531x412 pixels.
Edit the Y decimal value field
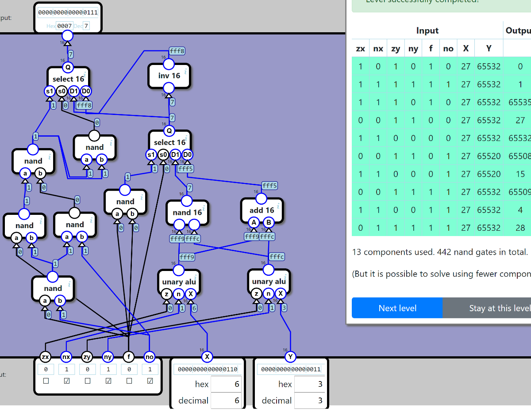[309, 401]
